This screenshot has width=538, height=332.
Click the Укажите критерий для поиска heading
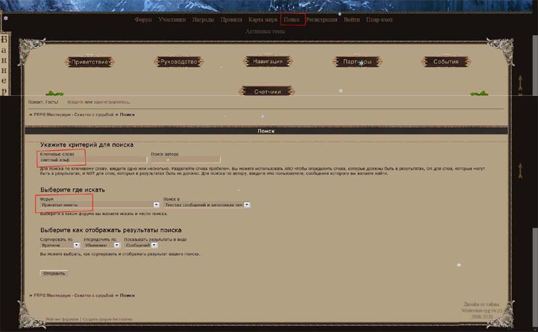[x=87, y=144]
